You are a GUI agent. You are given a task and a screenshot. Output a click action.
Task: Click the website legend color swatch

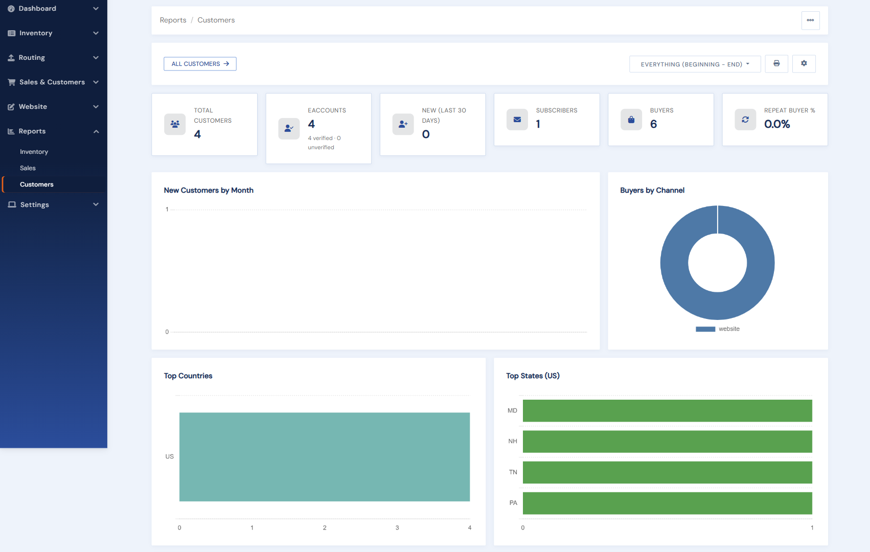coord(705,329)
